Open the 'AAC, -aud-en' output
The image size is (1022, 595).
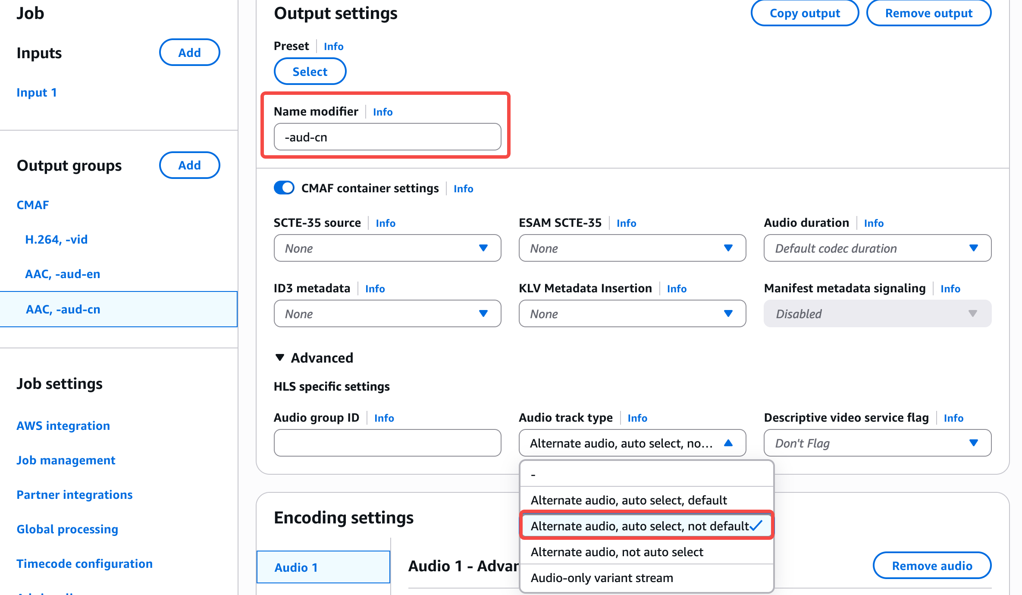pyautogui.click(x=63, y=274)
